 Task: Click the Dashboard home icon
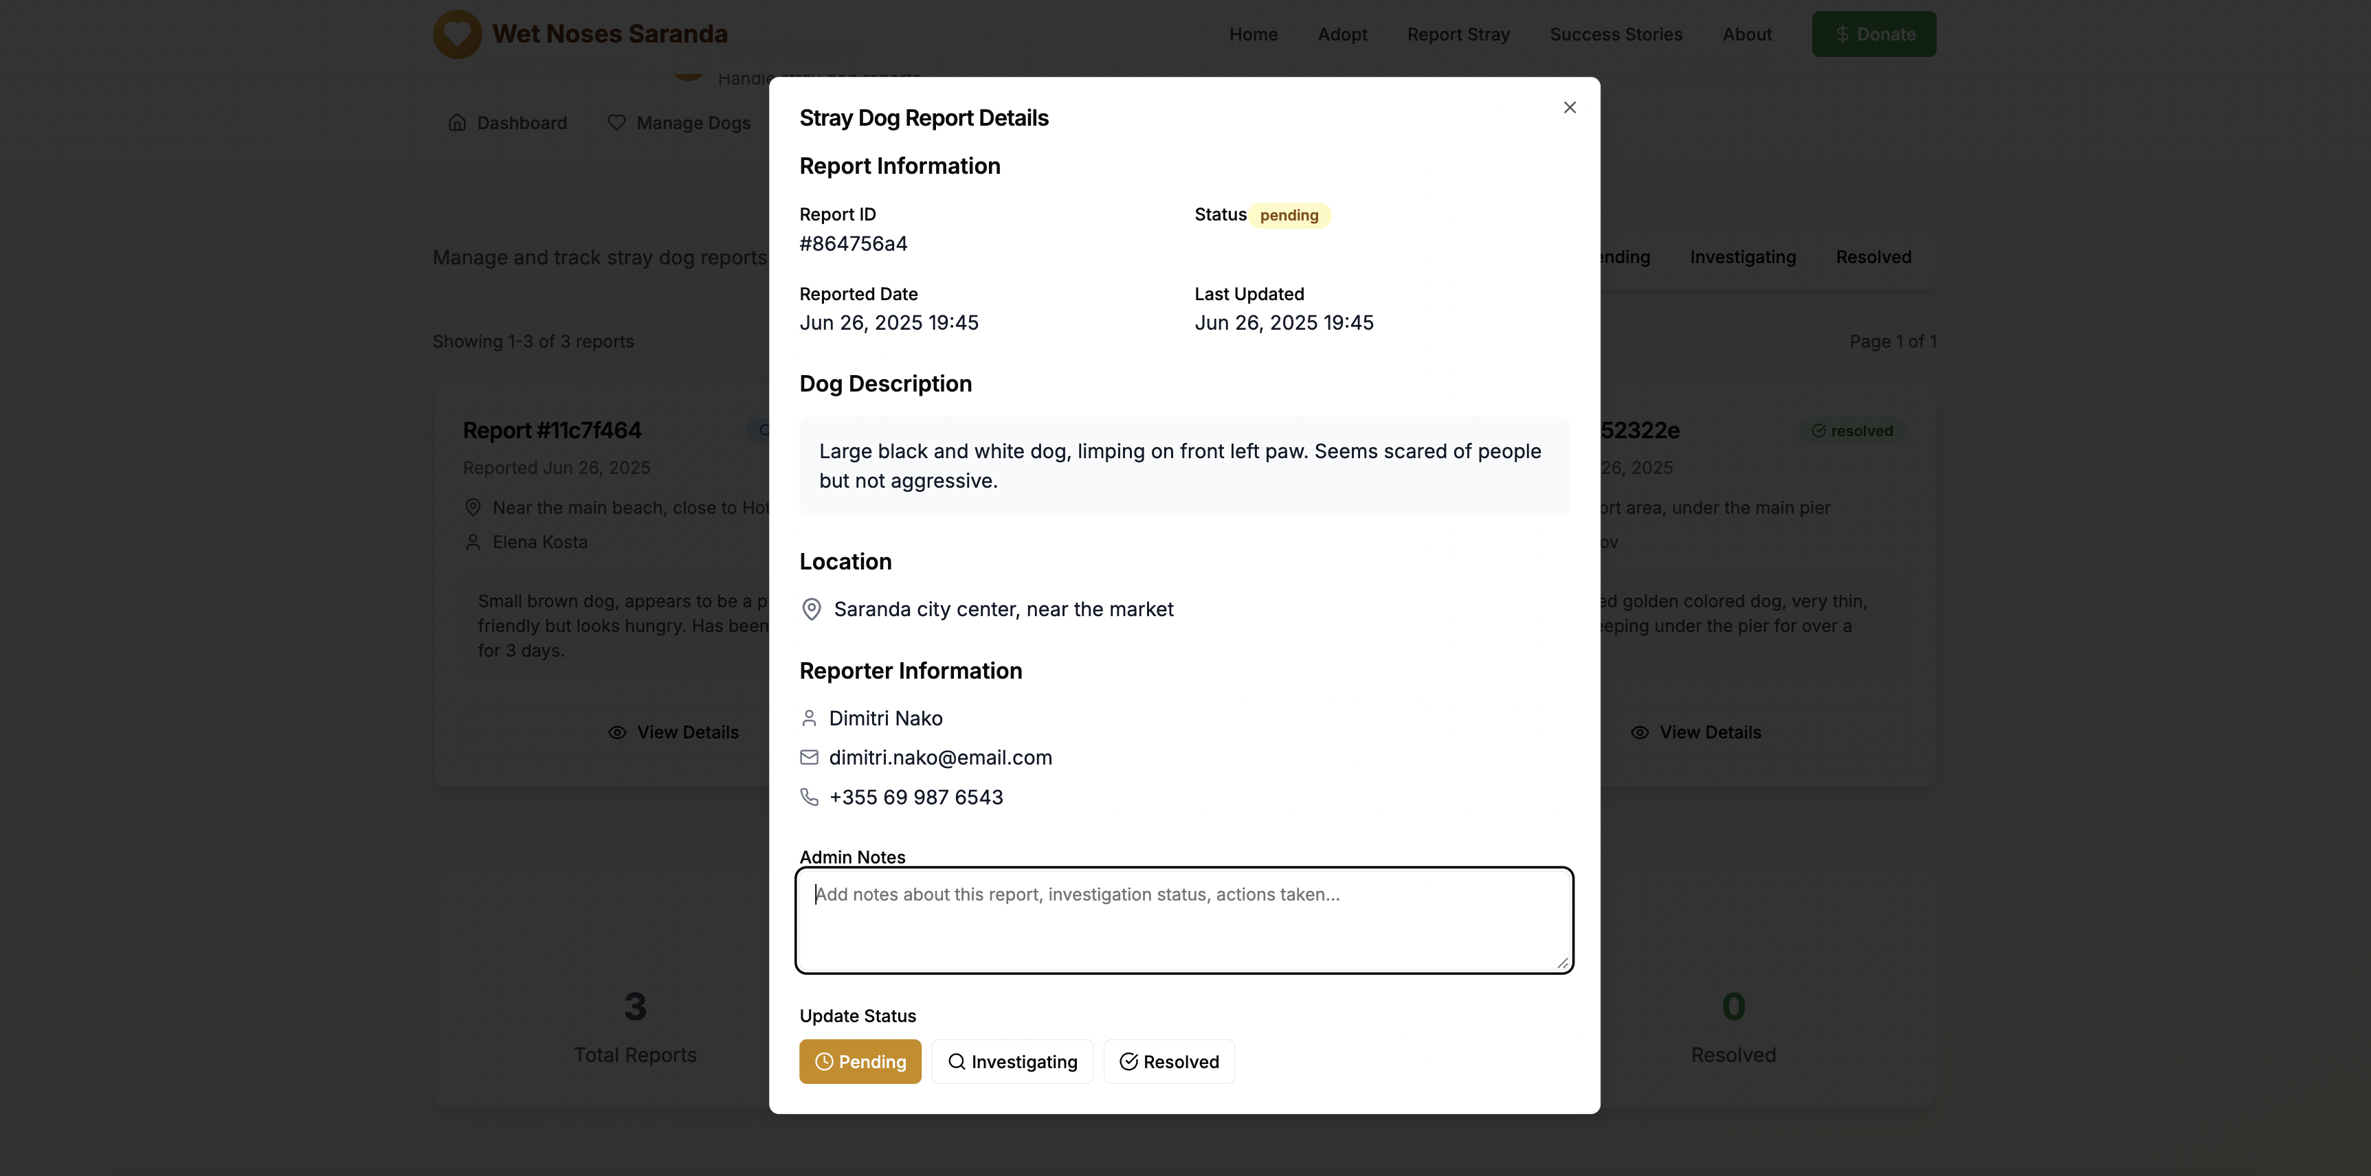click(x=456, y=122)
